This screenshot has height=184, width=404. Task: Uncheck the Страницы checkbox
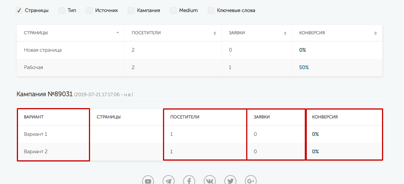click(x=19, y=11)
